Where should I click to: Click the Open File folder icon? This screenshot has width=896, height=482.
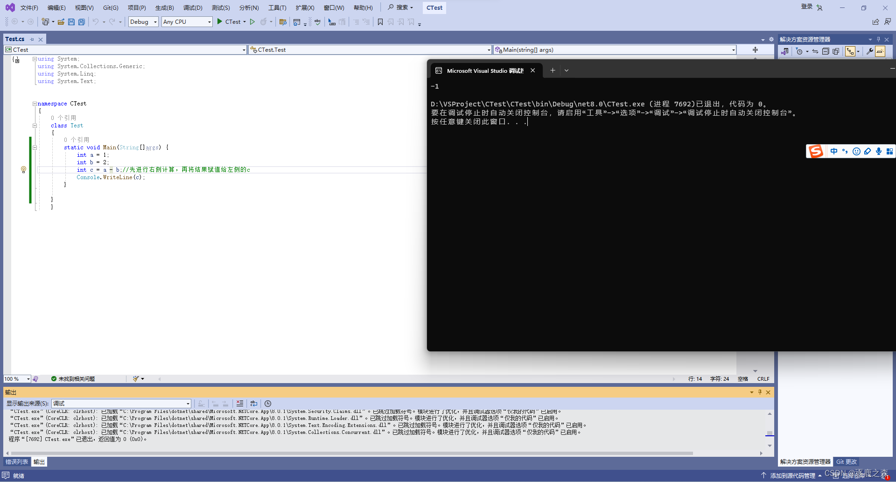pos(61,22)
